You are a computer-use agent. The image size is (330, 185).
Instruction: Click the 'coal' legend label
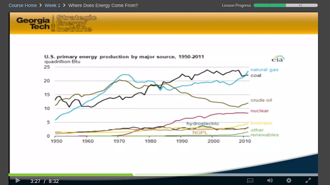tap(256, 76)
